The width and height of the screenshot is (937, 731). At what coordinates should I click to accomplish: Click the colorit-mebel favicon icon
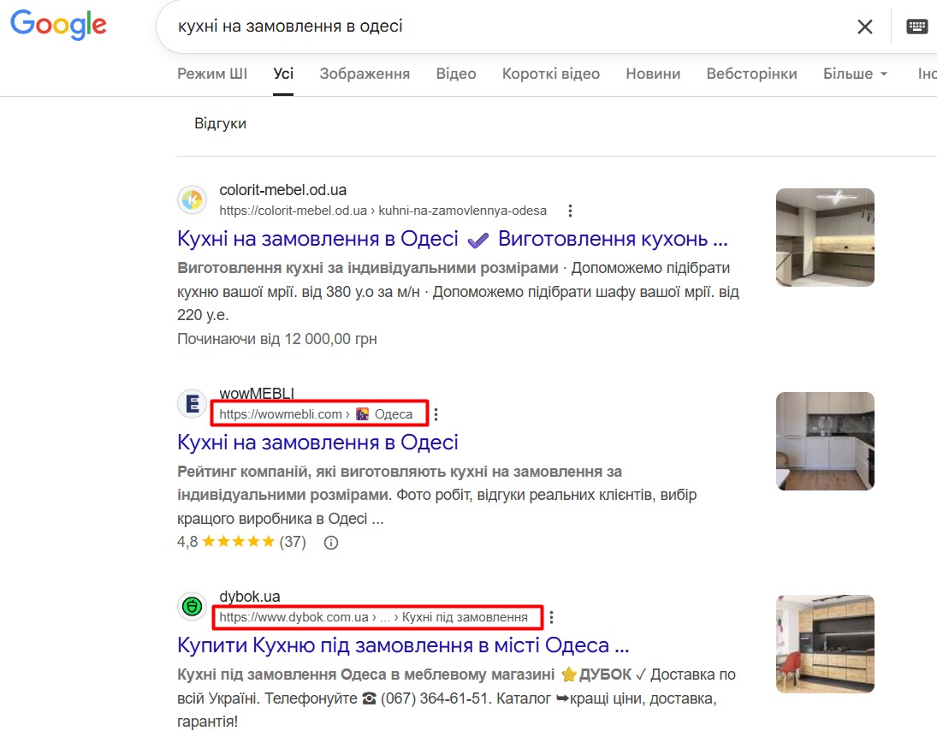192,199
